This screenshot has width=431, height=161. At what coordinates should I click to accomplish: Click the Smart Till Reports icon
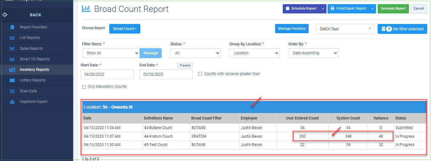click(12, 59)
